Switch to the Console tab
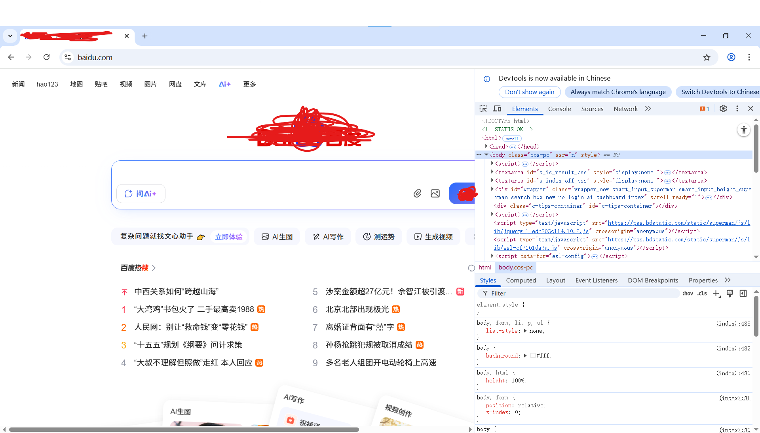The image size is (760, 433). pyautogui.click(x=559, y=109)
